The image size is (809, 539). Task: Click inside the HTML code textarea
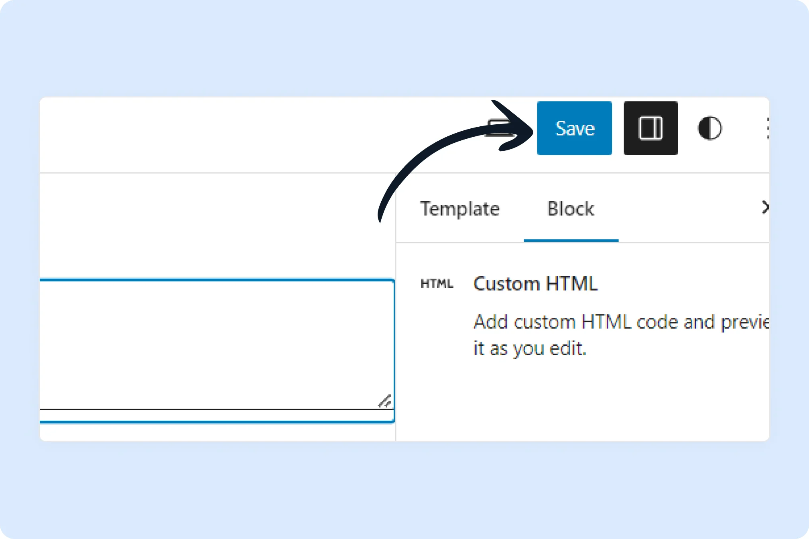pyautogui.click(x=217, y=345)
